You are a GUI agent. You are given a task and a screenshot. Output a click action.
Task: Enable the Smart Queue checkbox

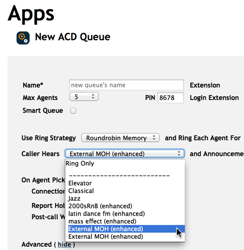pos(73,111)
